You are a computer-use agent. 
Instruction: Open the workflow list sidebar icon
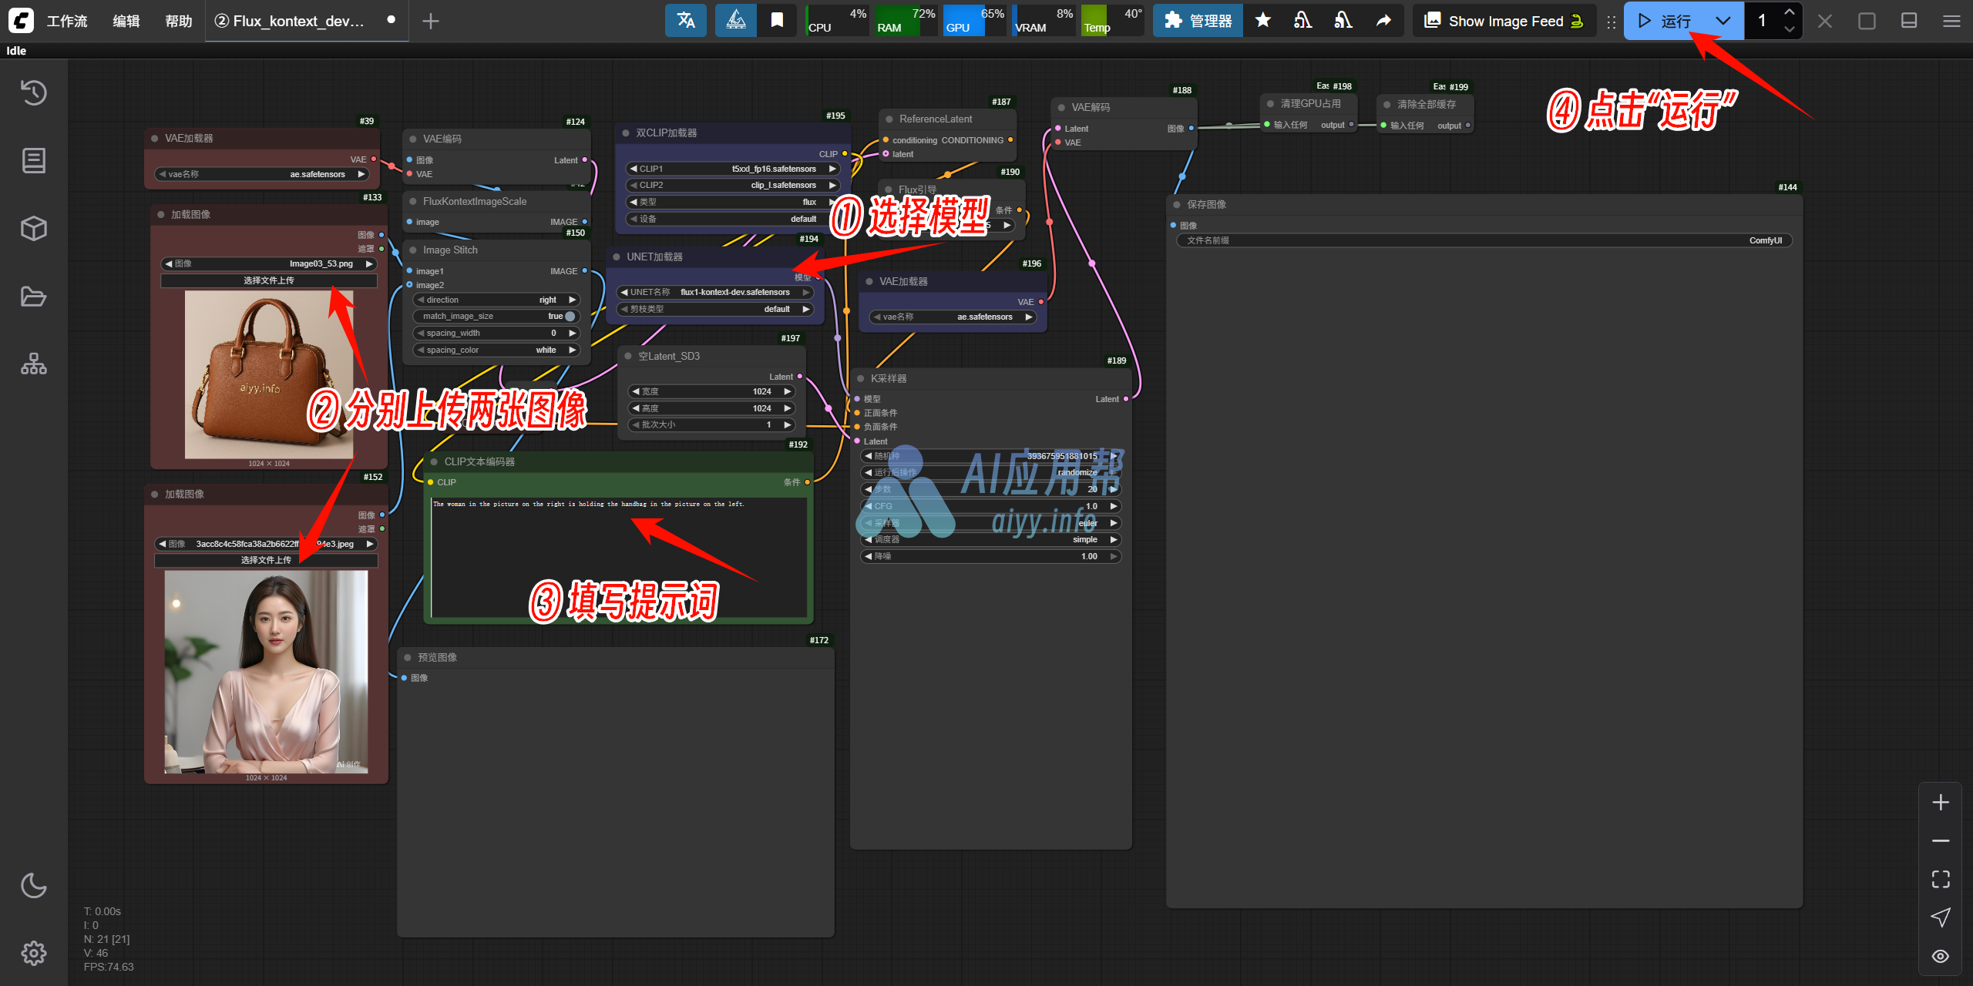34,160
